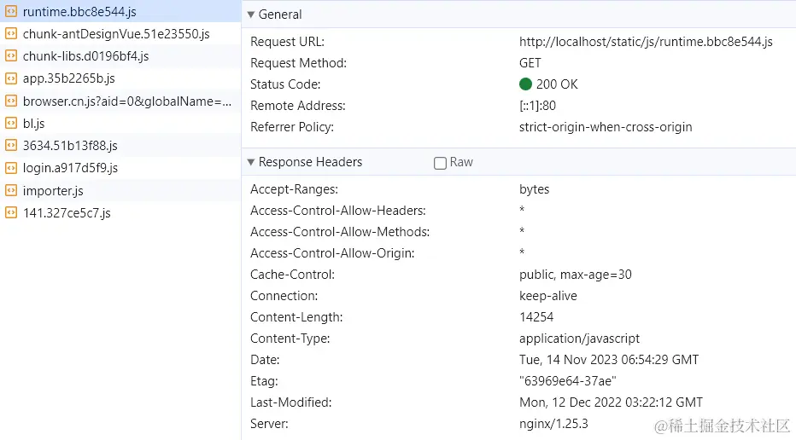Click the script icon beside importer.js
796x440 pixels.
pos(10,191)
